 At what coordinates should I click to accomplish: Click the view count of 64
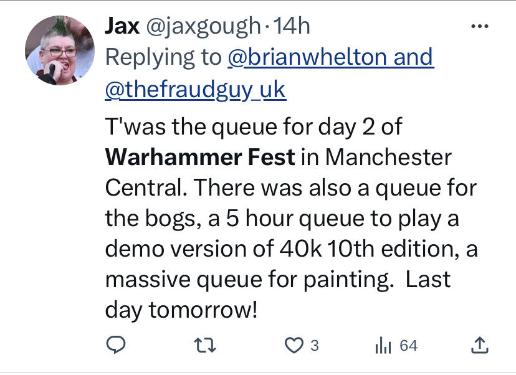(408, 345)
